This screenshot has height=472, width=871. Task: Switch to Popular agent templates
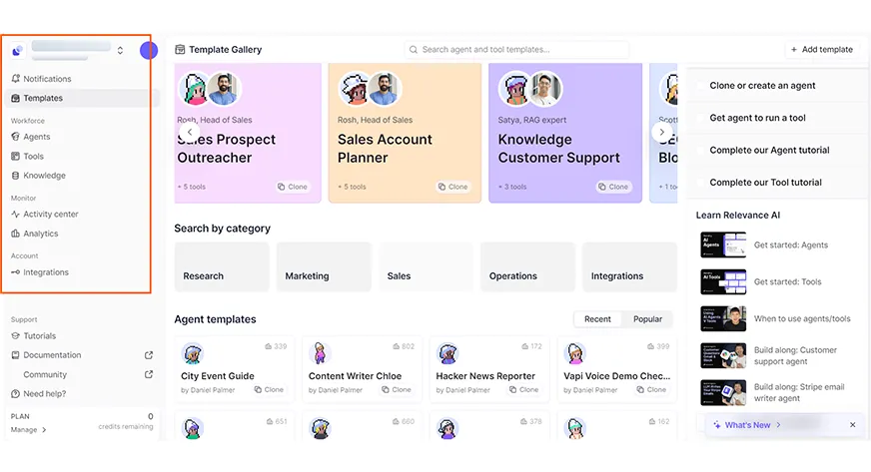647,319
